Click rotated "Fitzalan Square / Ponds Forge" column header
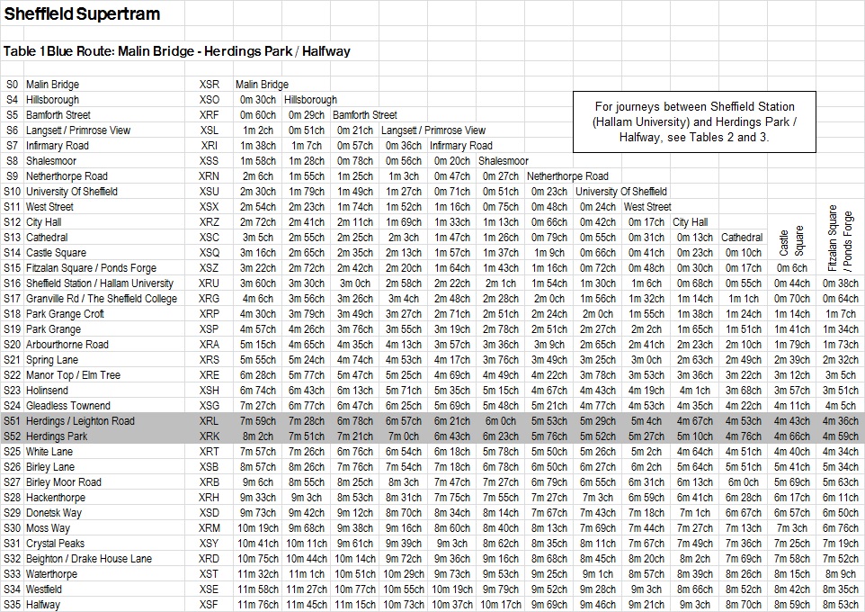This screenshot has height=612, width=865. click(x=840, y=238)
